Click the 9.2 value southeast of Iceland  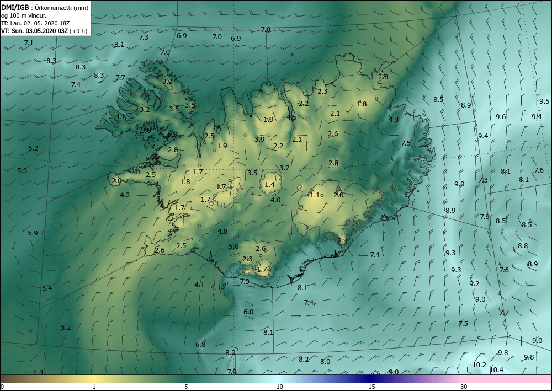click(474, 284)
